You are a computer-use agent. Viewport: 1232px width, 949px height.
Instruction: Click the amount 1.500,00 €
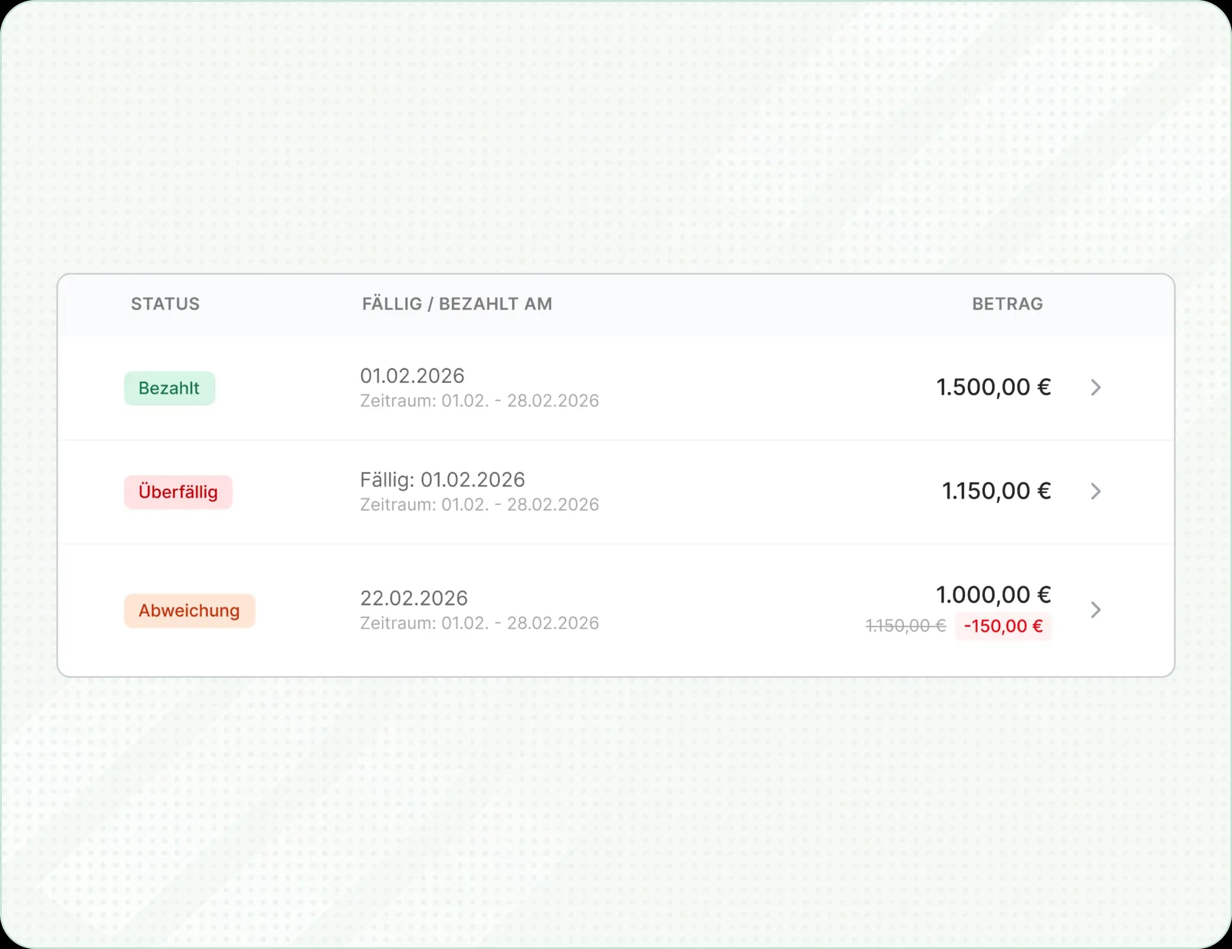point(993,387)
